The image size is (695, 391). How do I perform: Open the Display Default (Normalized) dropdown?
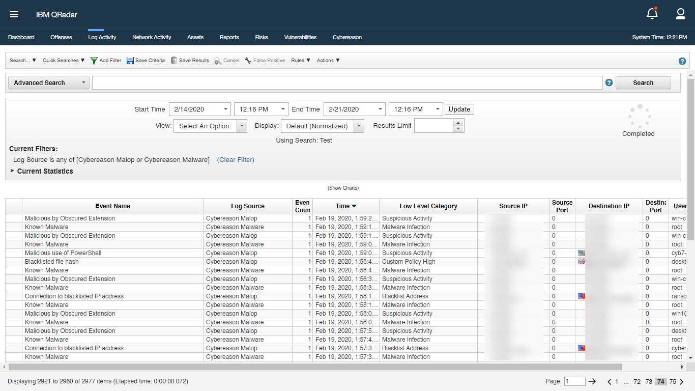click(x=359, y=125)
